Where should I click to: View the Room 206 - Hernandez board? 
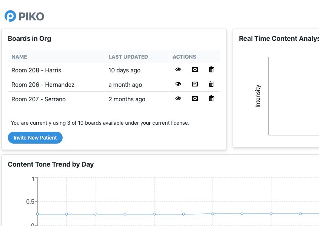click(178, 84)
